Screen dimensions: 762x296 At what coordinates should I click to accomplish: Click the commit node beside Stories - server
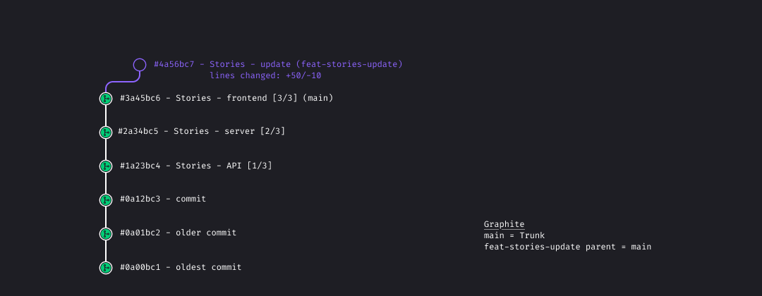pos(106,132)
